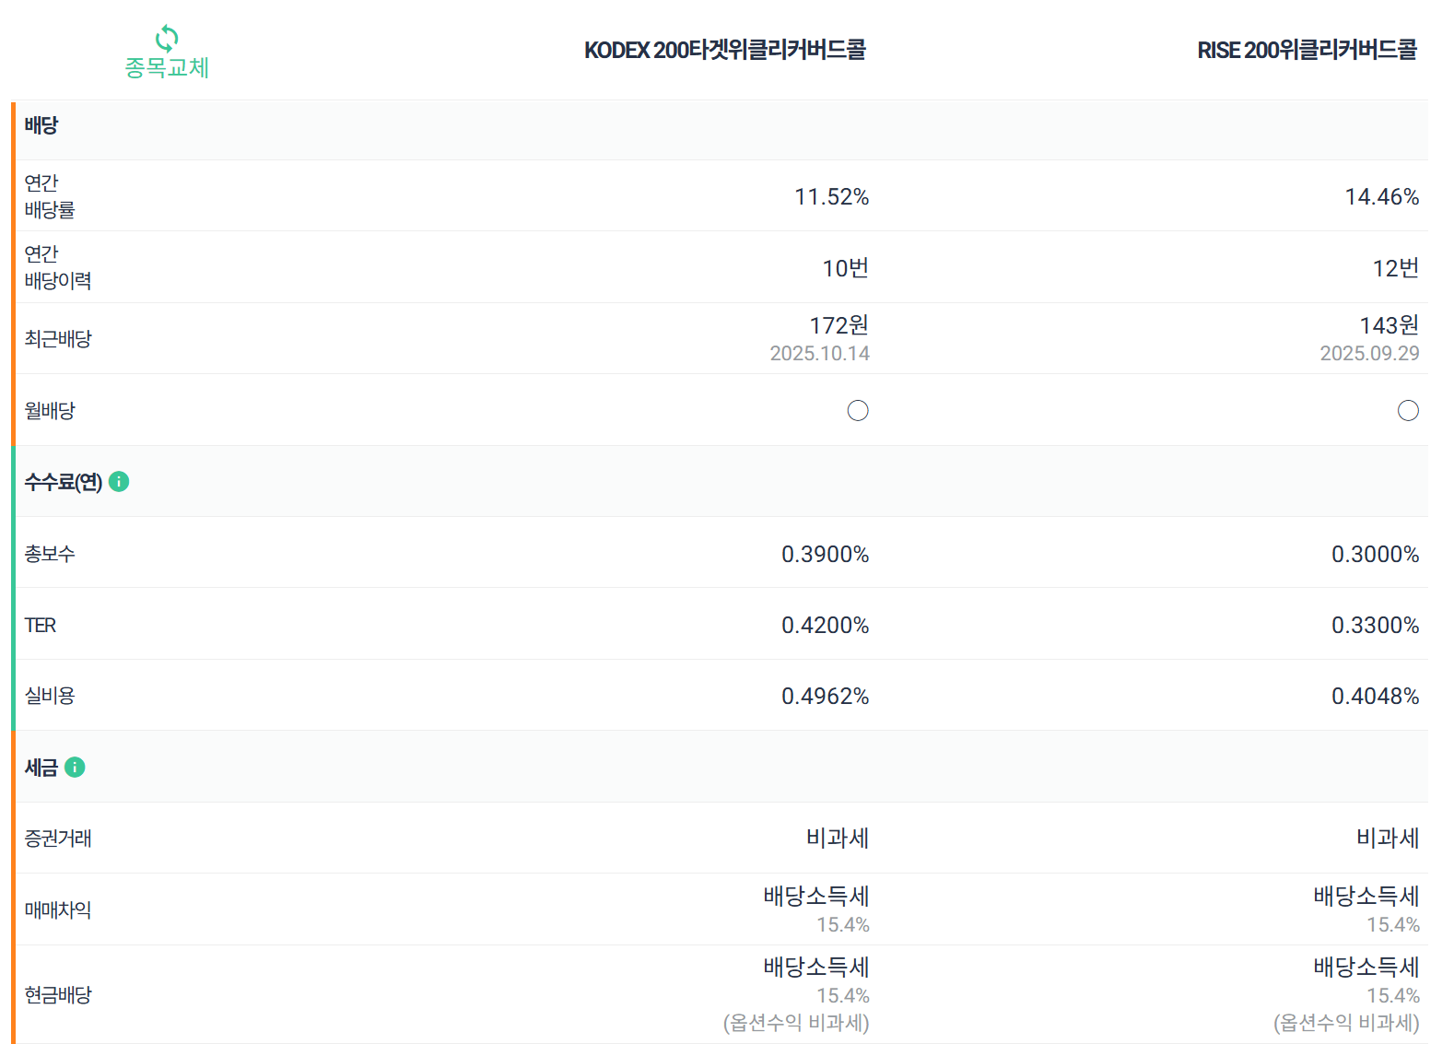Click the 143원 recent dividend value

(x=1390, y=325)
